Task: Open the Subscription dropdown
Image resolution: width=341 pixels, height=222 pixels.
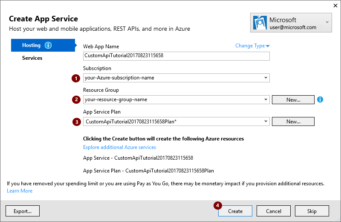Action: point(176,78)
